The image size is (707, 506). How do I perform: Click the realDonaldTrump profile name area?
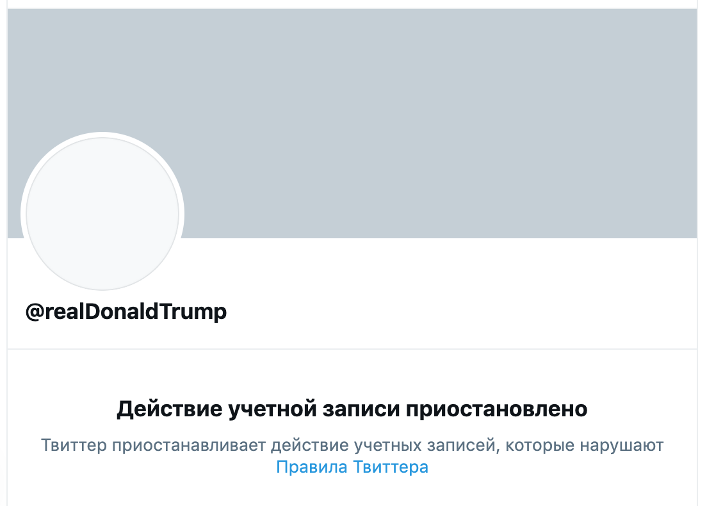[x=126, y=311]
